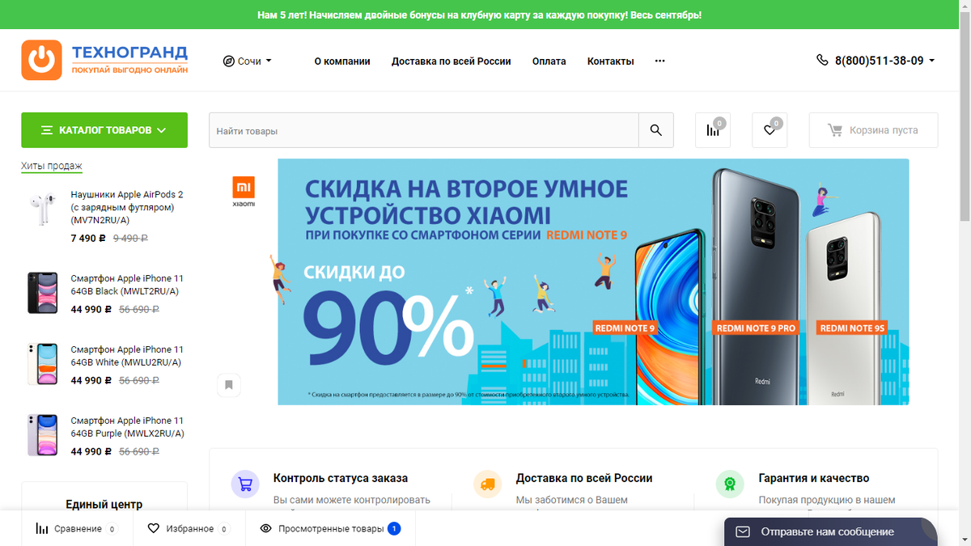
Task: Click the black iPhone 11 thumbnail
Action: tap(43, 293)
